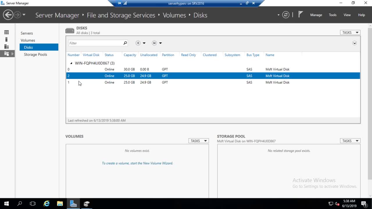Select Disks in navigation pane
This screenshot has height=209, width=372.
(39, 47)
